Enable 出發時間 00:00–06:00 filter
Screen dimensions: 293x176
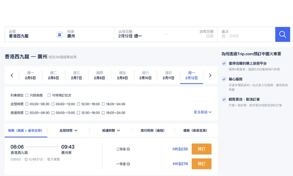pyautogui.click(x=27, y=104)
